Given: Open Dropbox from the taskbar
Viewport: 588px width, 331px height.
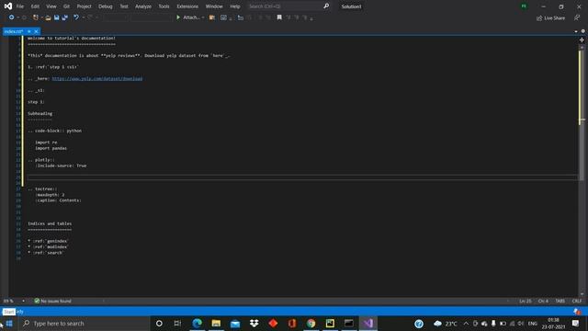Looking at the screenshot, I should [254, 323].
